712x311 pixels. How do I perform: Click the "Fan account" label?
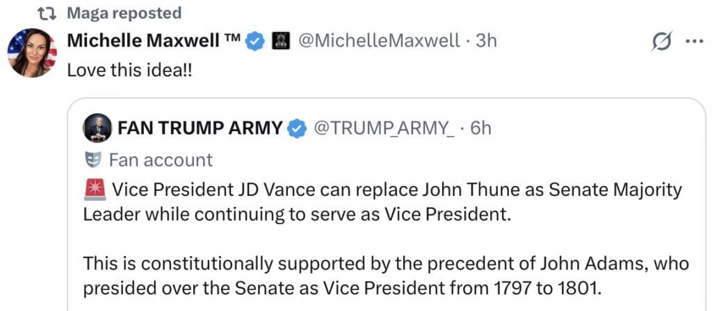pyautogui.click(x=161, y=160)
